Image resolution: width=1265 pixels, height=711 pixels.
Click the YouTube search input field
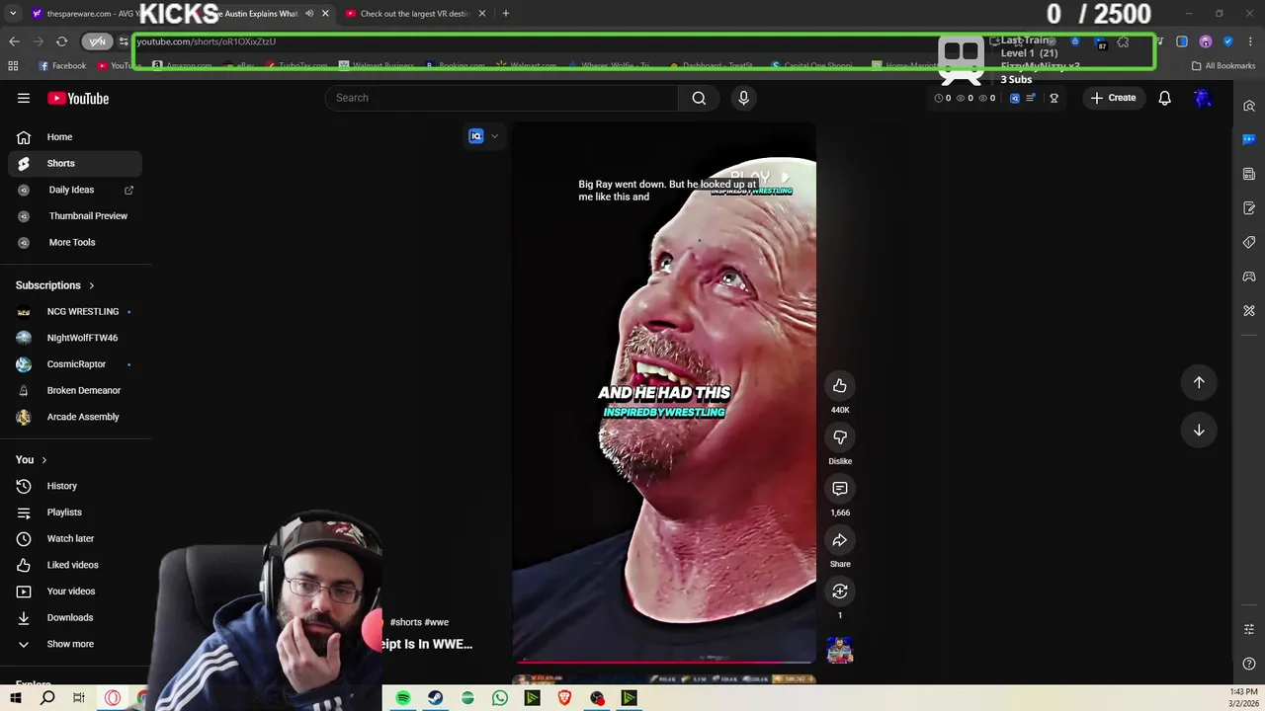(x=502, y=98)
